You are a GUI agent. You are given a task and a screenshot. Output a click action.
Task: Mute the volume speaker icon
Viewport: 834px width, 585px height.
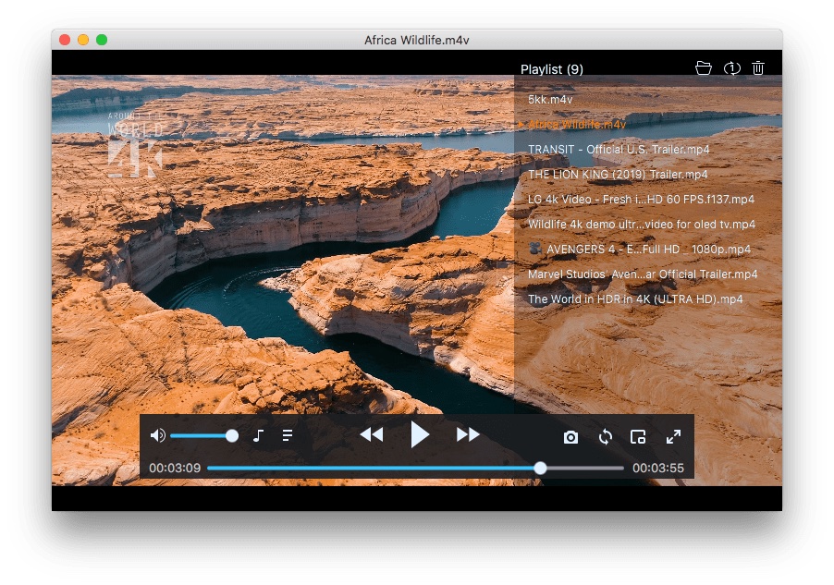(157, 435)
